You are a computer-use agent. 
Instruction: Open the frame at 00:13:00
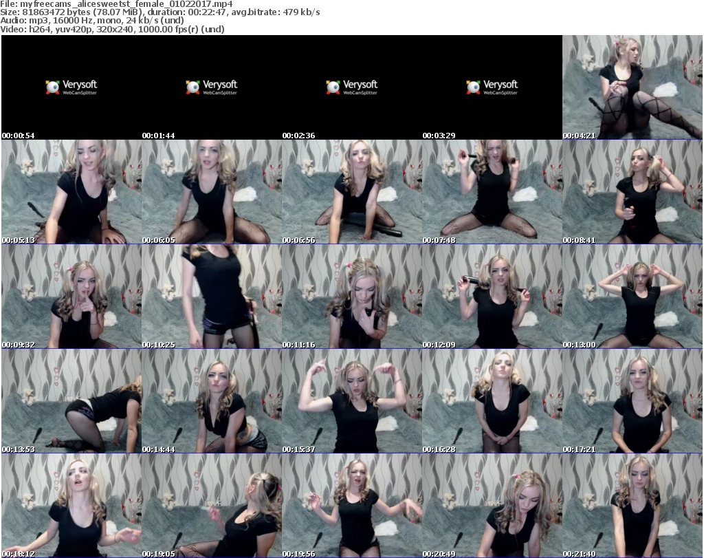pos(632,297)
